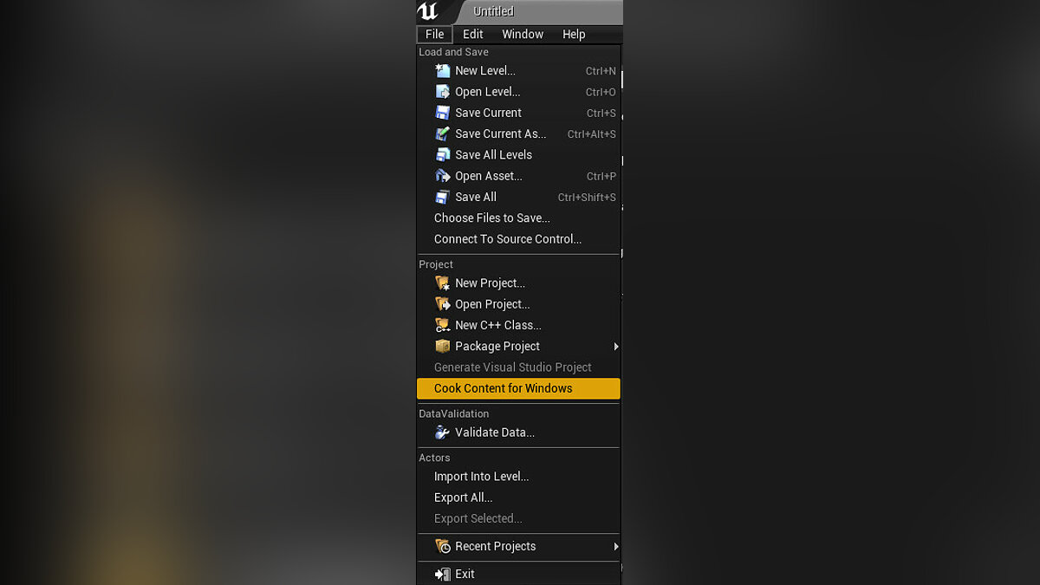Click the Unreal Engine logo icon
Screen dimensions: 1040x585
[x=428, y=11]
